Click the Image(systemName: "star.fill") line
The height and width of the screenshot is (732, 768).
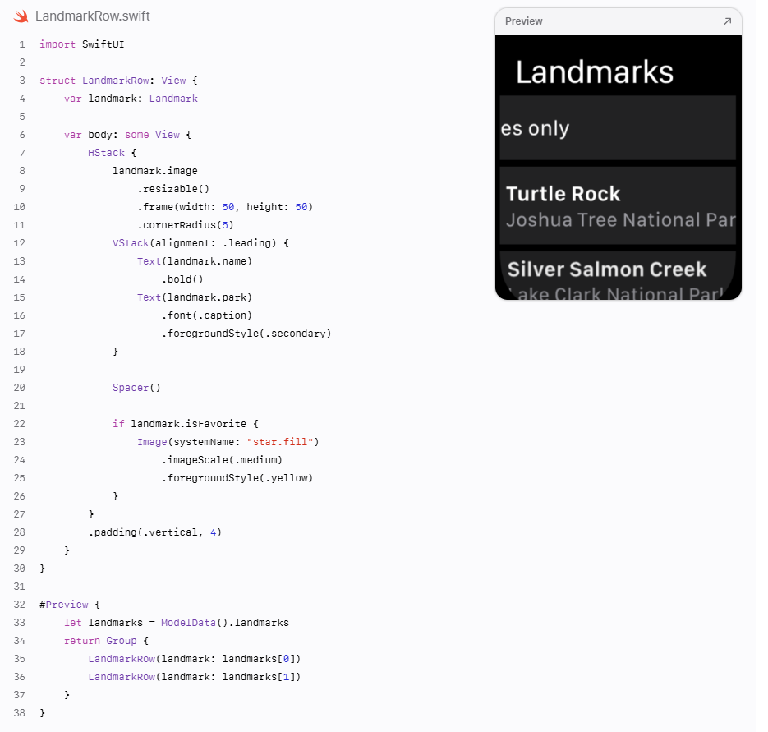228,442
